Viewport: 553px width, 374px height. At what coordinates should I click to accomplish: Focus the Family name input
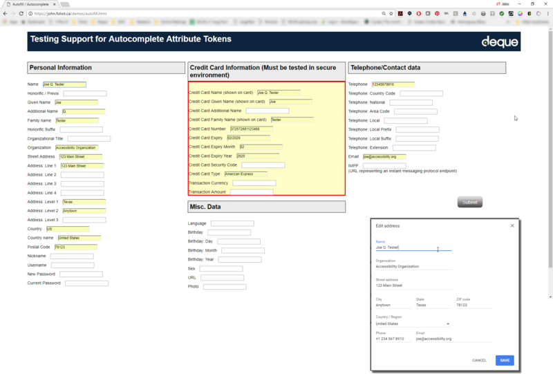pos(77,120)
